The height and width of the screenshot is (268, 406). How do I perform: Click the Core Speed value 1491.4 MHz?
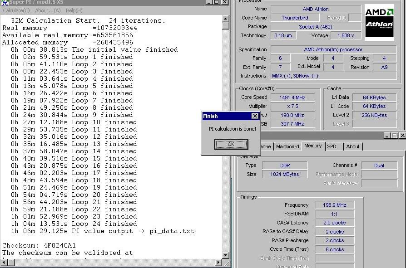[292, 97]
